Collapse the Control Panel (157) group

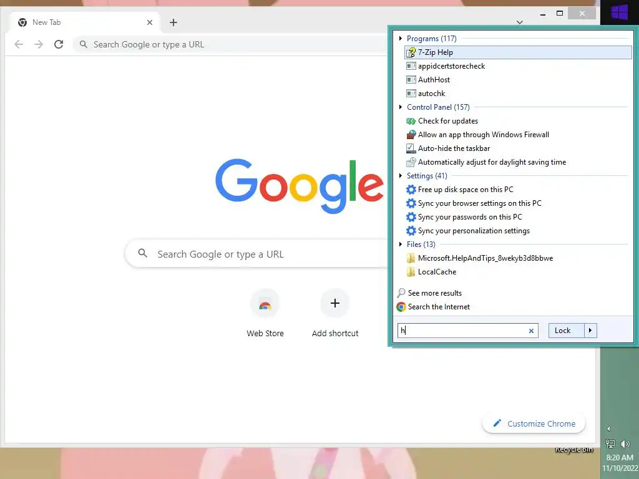(401, 107)
